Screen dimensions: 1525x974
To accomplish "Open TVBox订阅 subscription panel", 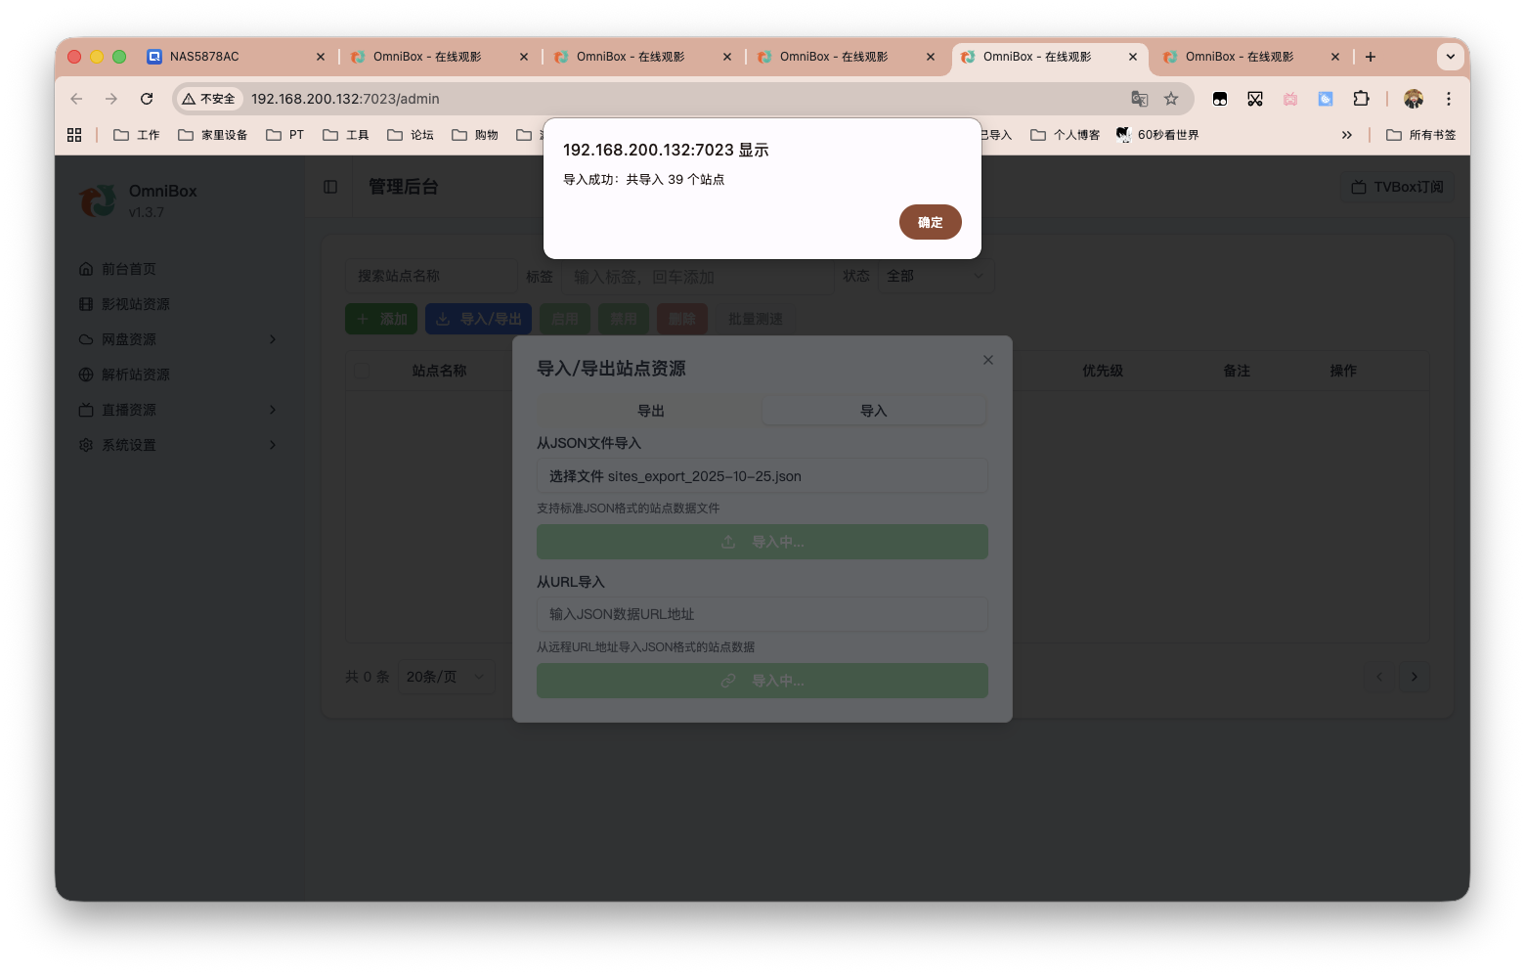I will 1397,187.
